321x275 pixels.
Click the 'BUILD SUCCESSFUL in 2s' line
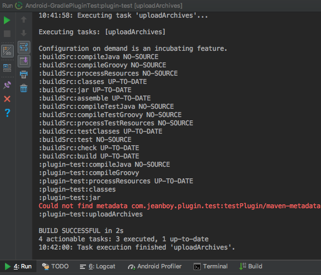(81, 231)
